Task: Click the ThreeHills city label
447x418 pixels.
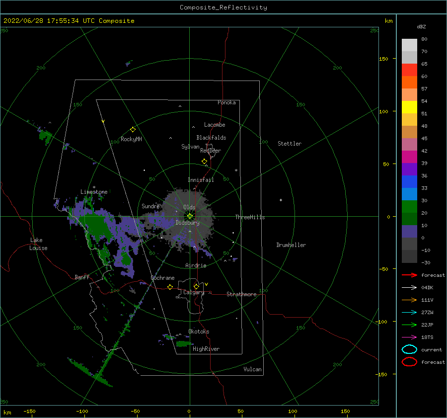Action: click(x=250, y=217)
